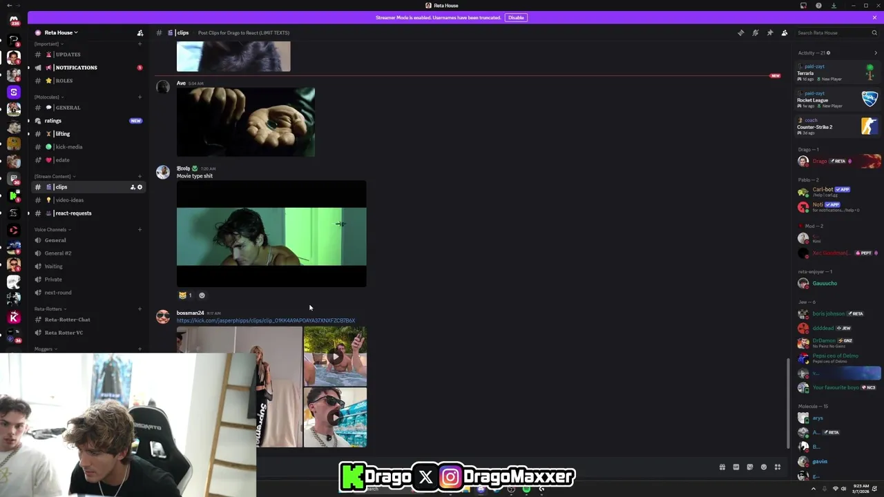
Task: Open the react-requests channel
Action: (x=88, y=213)
